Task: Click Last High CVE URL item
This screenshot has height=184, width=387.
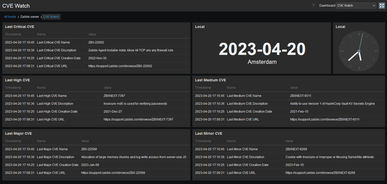Action: [51, 119]
